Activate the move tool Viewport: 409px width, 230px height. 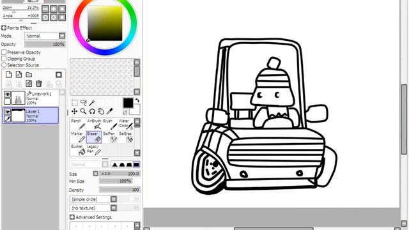coord(75,111)
